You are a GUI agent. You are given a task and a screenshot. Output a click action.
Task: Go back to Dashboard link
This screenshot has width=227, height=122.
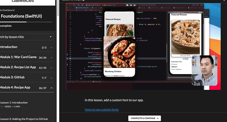(7, 10)
